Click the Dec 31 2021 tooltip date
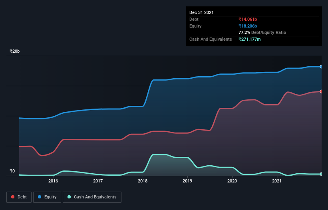328x210 pixels. click(201, 12)
